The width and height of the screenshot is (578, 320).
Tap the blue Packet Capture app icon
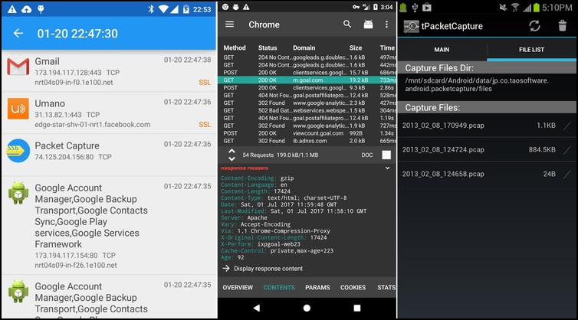[x=18, y=151]
